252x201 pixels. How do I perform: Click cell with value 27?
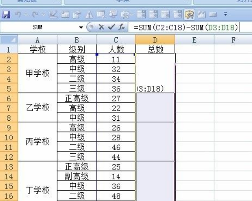(x=116, y=98)
